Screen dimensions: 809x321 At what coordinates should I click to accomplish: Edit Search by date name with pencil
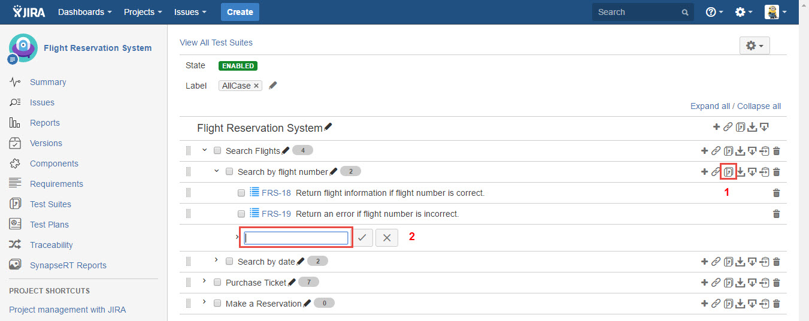click(x=301, y=261)
